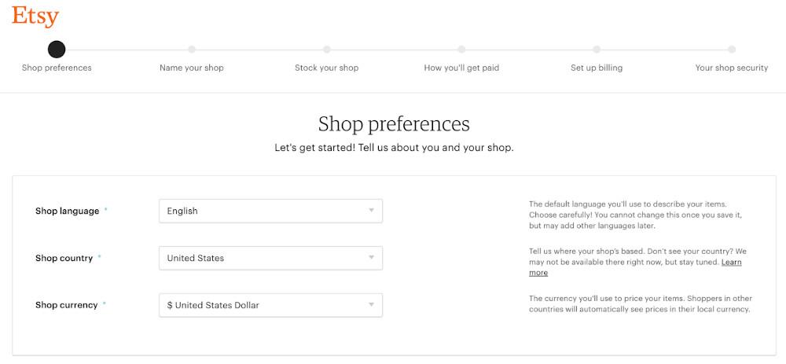Click the Shop currency dropdown arrow
This screenshot has height=364, width=786.
point(371,305)
